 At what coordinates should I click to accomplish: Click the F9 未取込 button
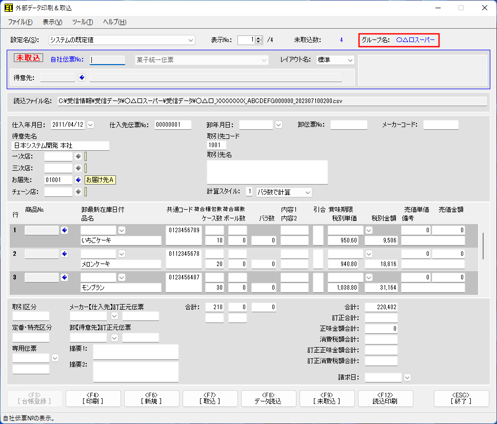coord(327,398)
